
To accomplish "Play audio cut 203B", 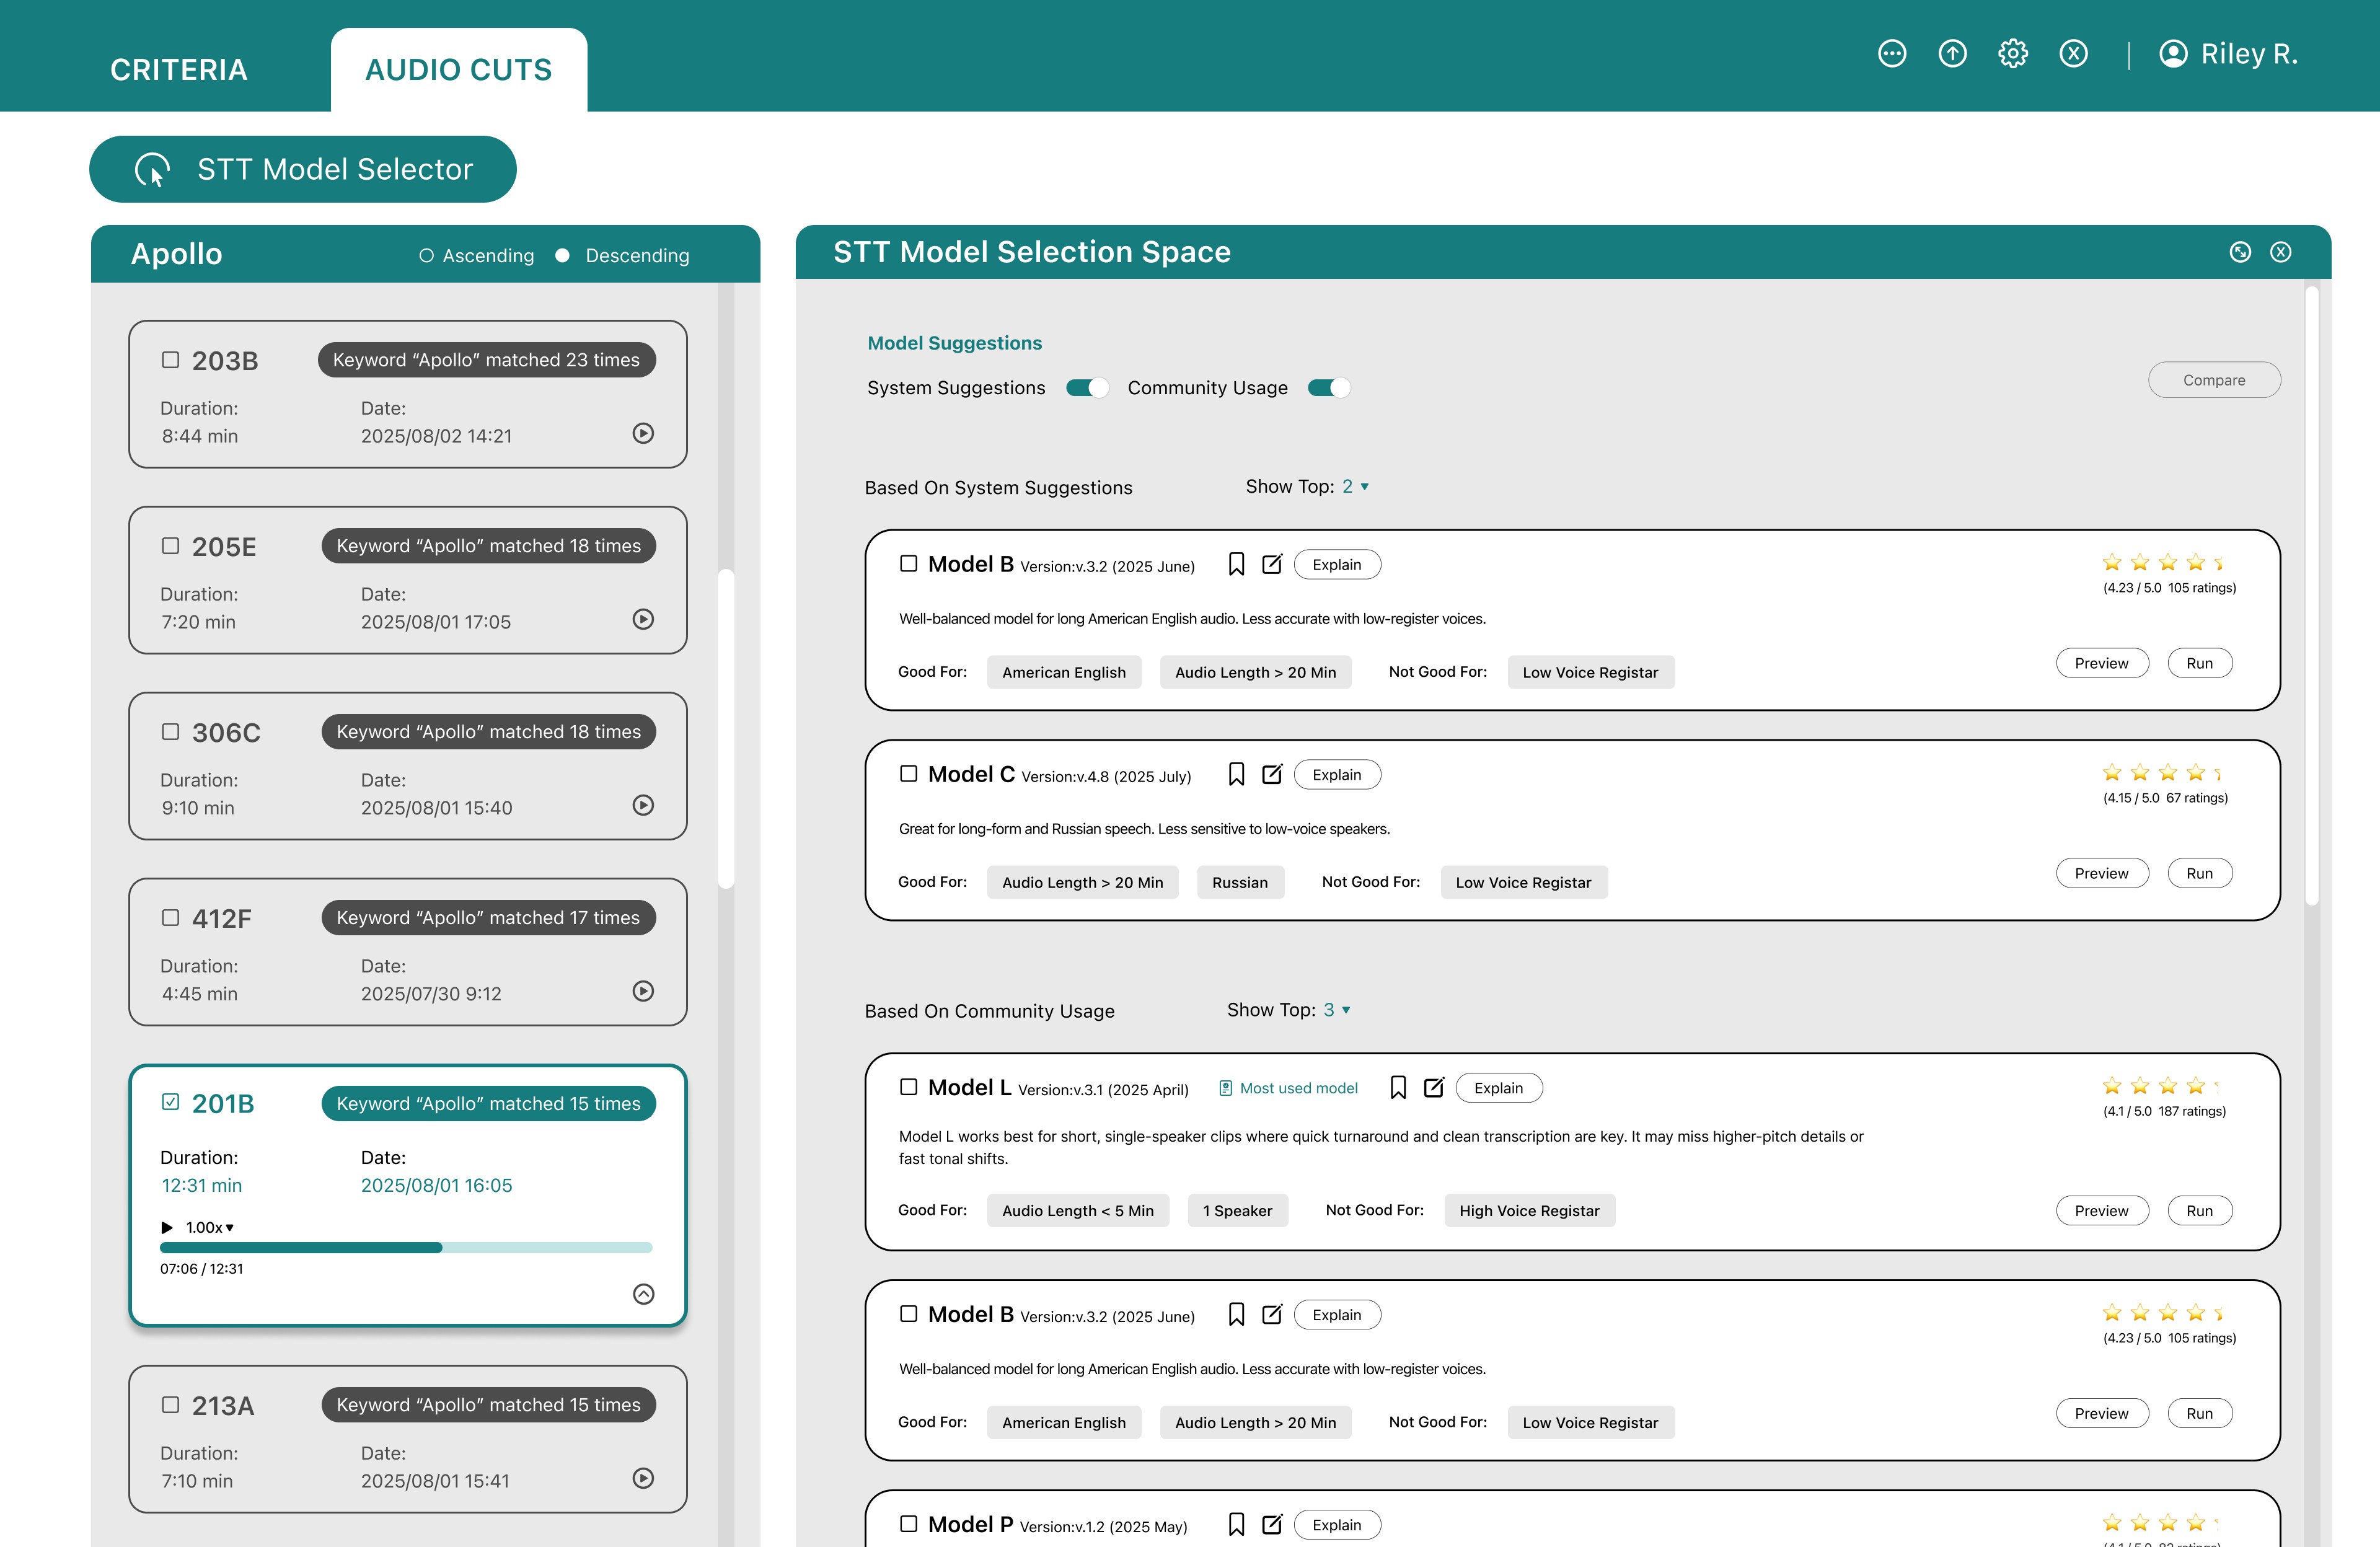I will (643, 433).
